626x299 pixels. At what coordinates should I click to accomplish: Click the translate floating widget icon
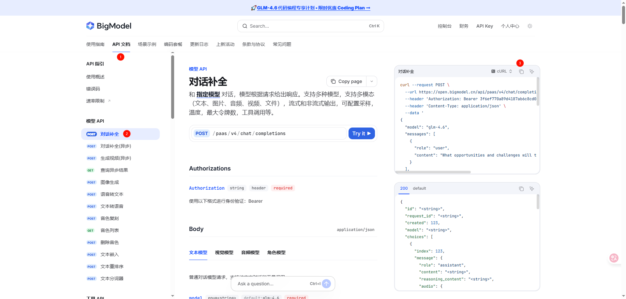click(x=614, y=258)
